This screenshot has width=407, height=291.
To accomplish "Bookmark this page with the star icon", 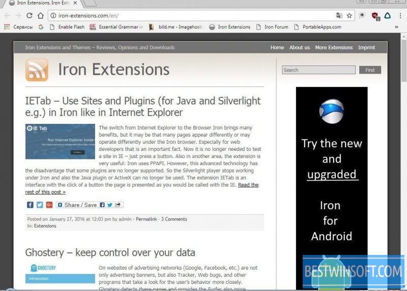I will click(x=350, y=16).
